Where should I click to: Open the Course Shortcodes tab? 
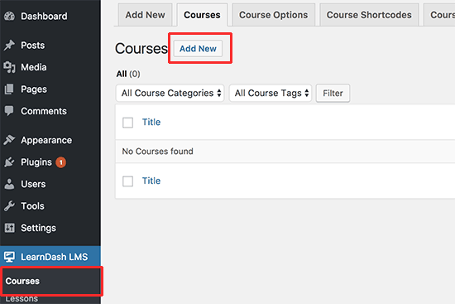click(x=369, y=15)
